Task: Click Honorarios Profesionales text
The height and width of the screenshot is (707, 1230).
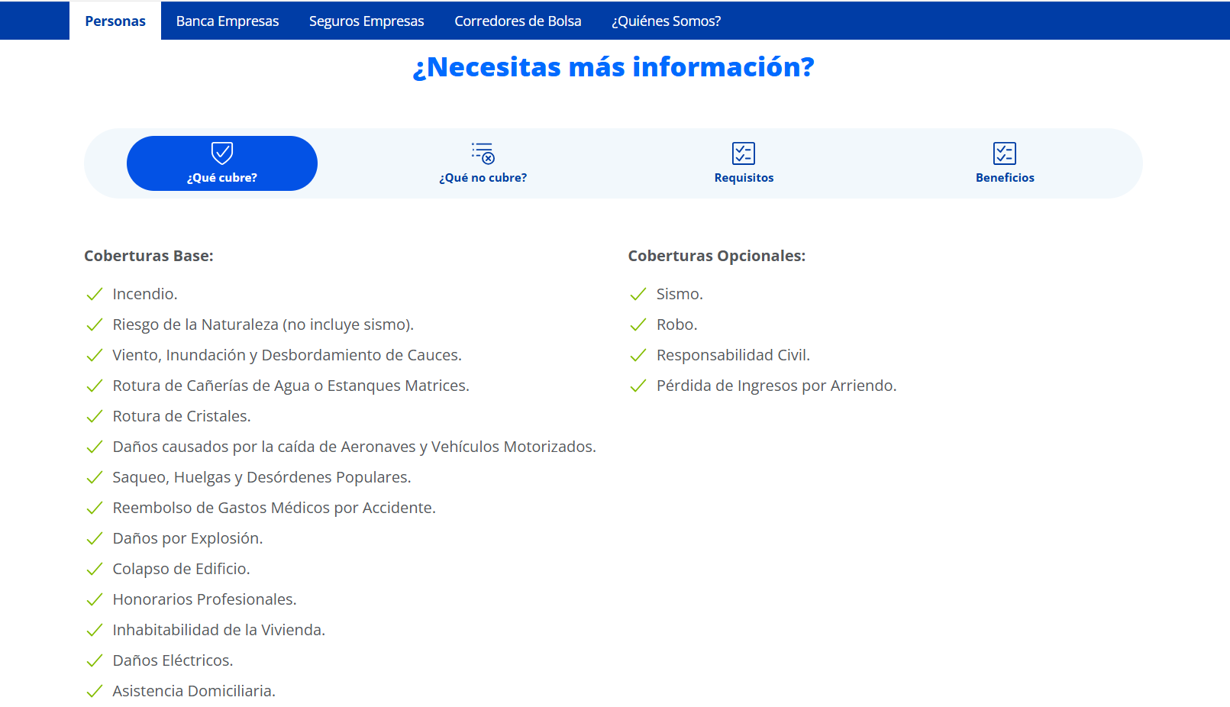Action: coord(205,599)
